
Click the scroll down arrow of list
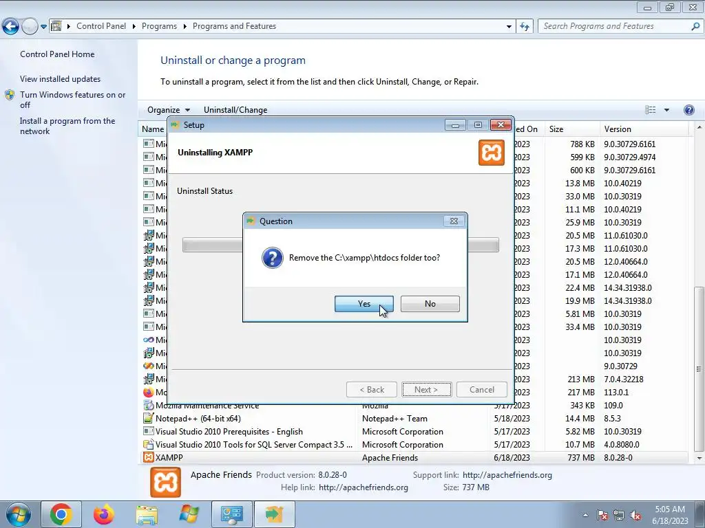(x=699, y=459)
